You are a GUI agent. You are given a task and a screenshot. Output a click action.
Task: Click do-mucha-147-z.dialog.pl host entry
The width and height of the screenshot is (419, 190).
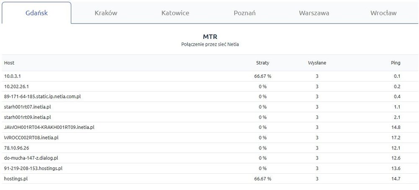click(31, 158)
